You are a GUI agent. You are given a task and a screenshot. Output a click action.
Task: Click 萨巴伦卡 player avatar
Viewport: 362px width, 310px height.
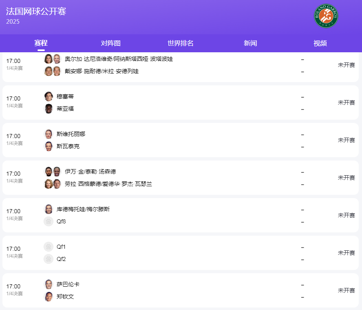tap(49, 284)
